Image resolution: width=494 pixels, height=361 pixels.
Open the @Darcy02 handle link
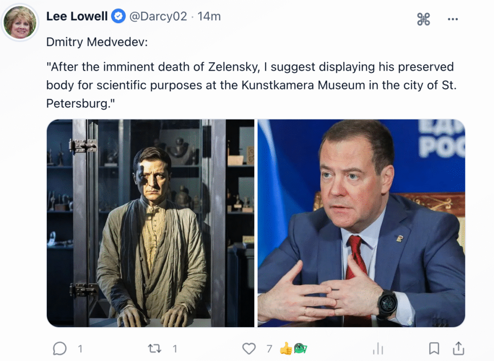coord(158,16)
